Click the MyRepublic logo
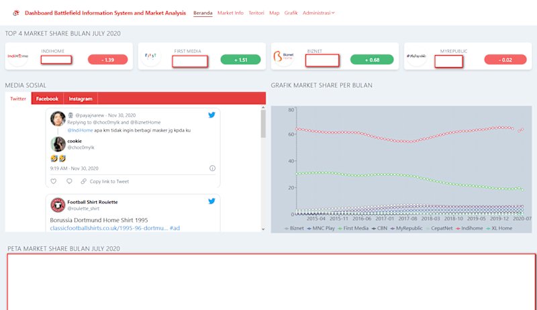Screen dimensions: 537x310 click(x=416, y=56)
